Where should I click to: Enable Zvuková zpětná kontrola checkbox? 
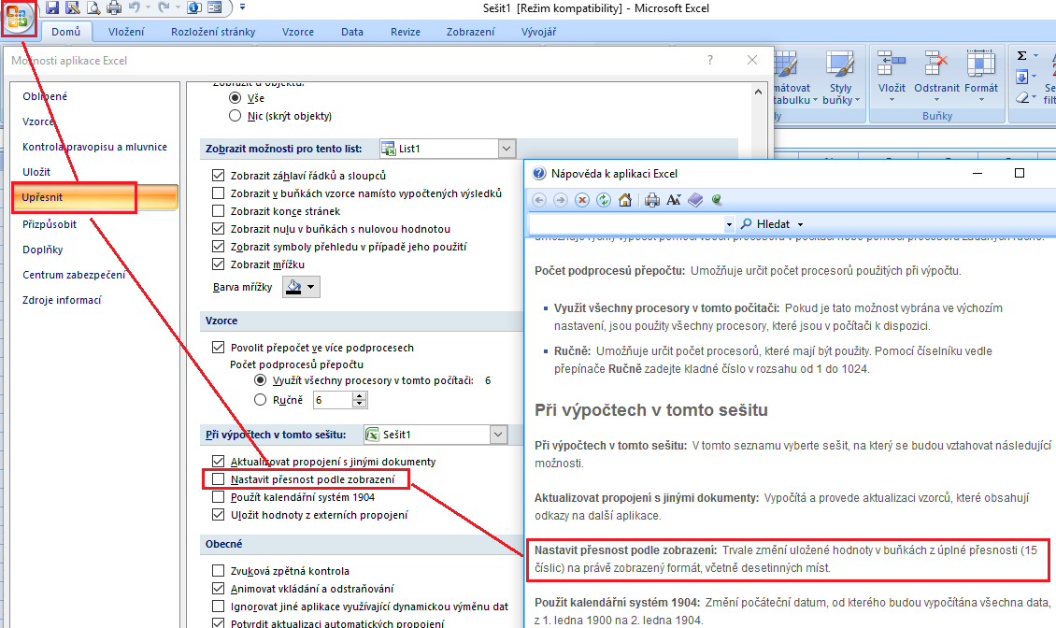click(218, 571)
